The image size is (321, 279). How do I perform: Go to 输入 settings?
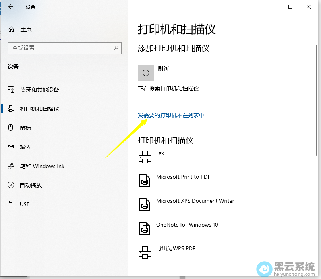point(25,147)
